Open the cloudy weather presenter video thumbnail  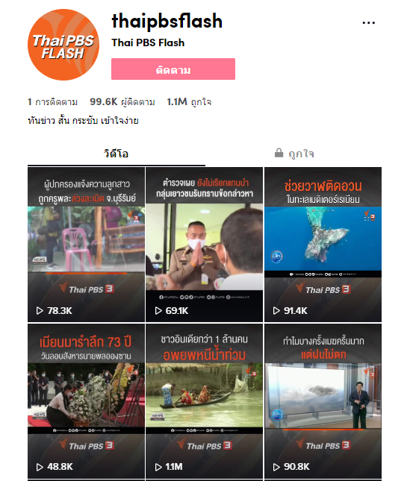323,401
